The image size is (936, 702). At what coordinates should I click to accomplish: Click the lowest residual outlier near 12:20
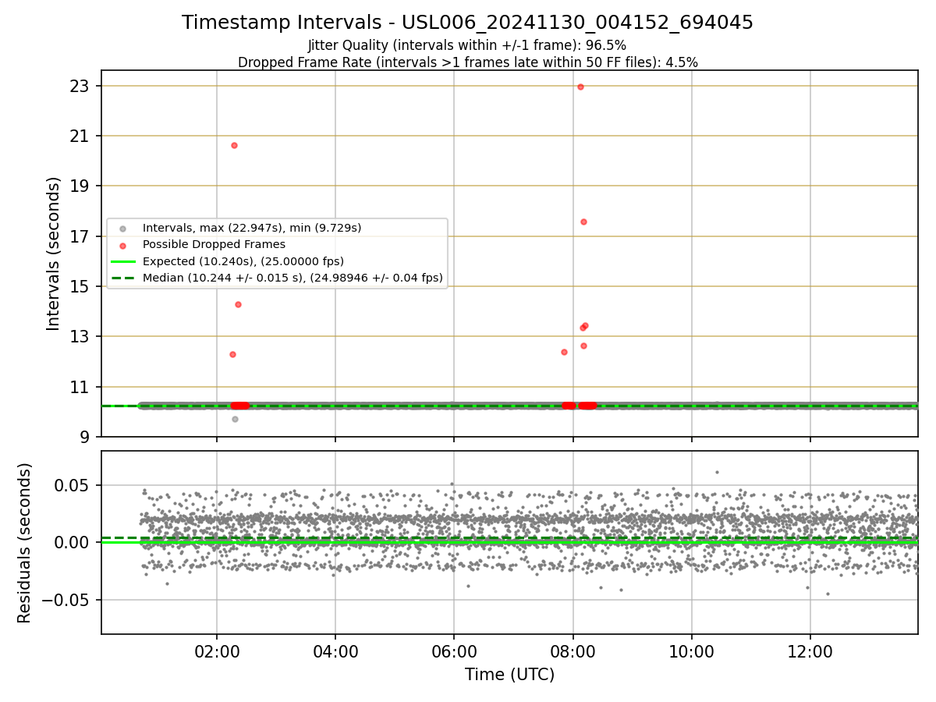tap(828, 594)
